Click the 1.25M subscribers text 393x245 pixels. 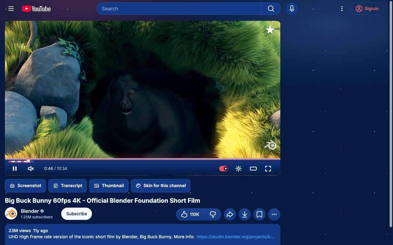37,217
